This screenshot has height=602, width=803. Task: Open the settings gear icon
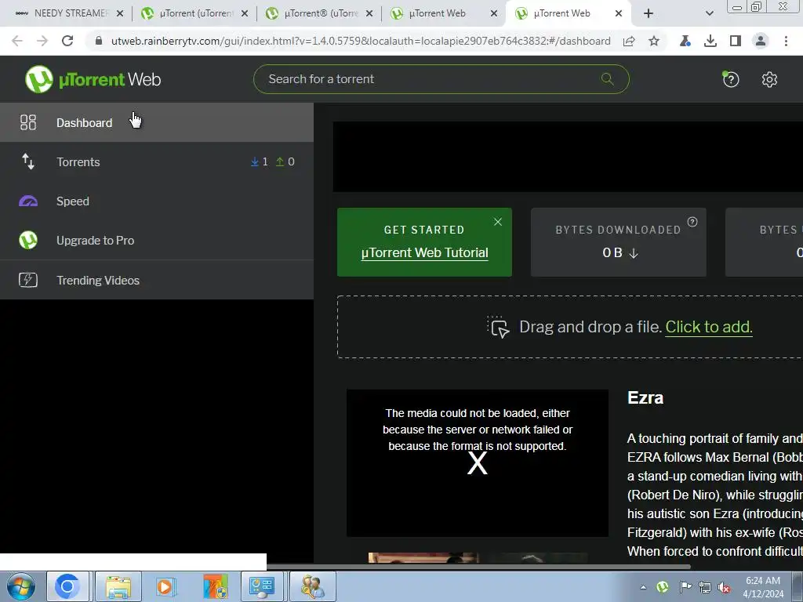tap(769, 79)
